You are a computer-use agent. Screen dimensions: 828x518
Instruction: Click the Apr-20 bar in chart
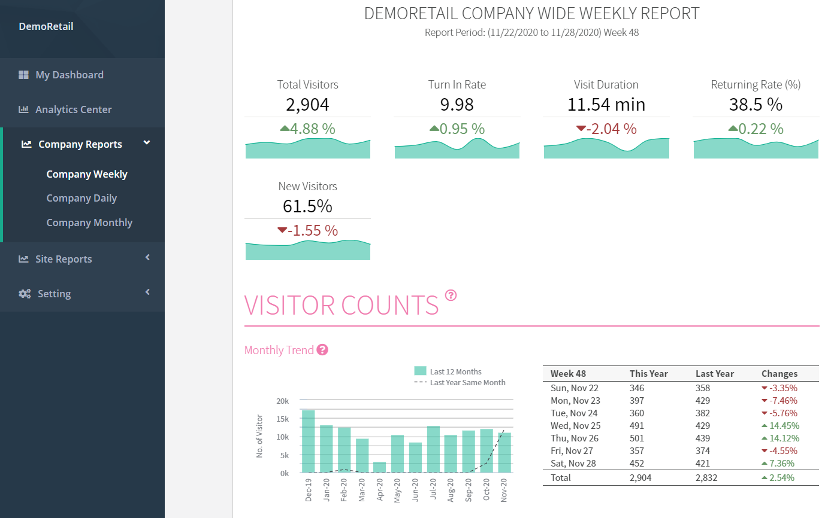pyautogui.click(x=380, y=467)
